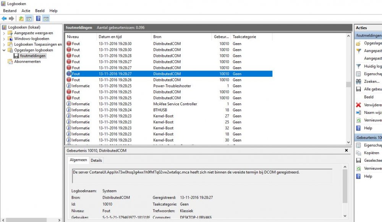Expand the Aangepaste weergaven tree node
The height and width of the screenshot is (222, 382).
coord(4,33)
